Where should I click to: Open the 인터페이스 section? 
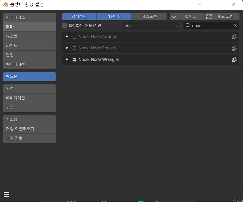pyautogui.click(x=29, y=18)
